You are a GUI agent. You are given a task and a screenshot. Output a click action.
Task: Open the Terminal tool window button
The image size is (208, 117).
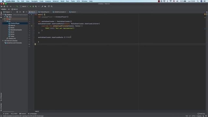click(22, 114)
